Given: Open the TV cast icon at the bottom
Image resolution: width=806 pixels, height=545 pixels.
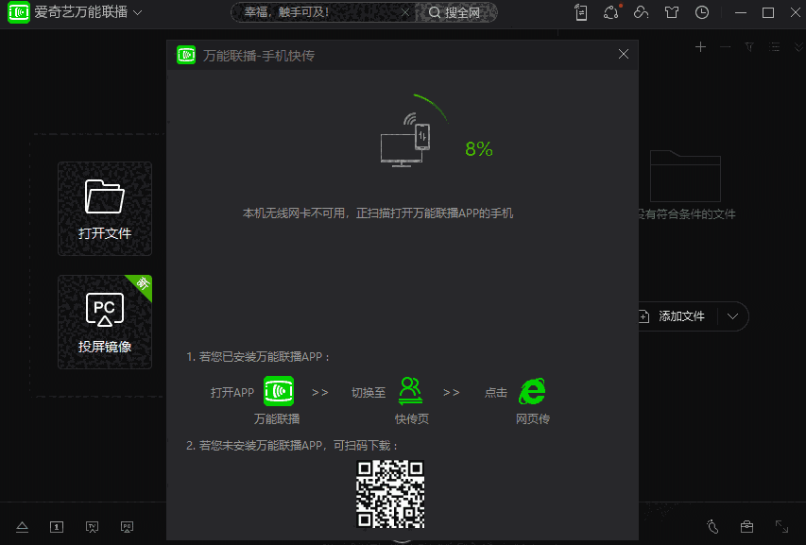Looking at the screenshot, I should click(92, 527).
